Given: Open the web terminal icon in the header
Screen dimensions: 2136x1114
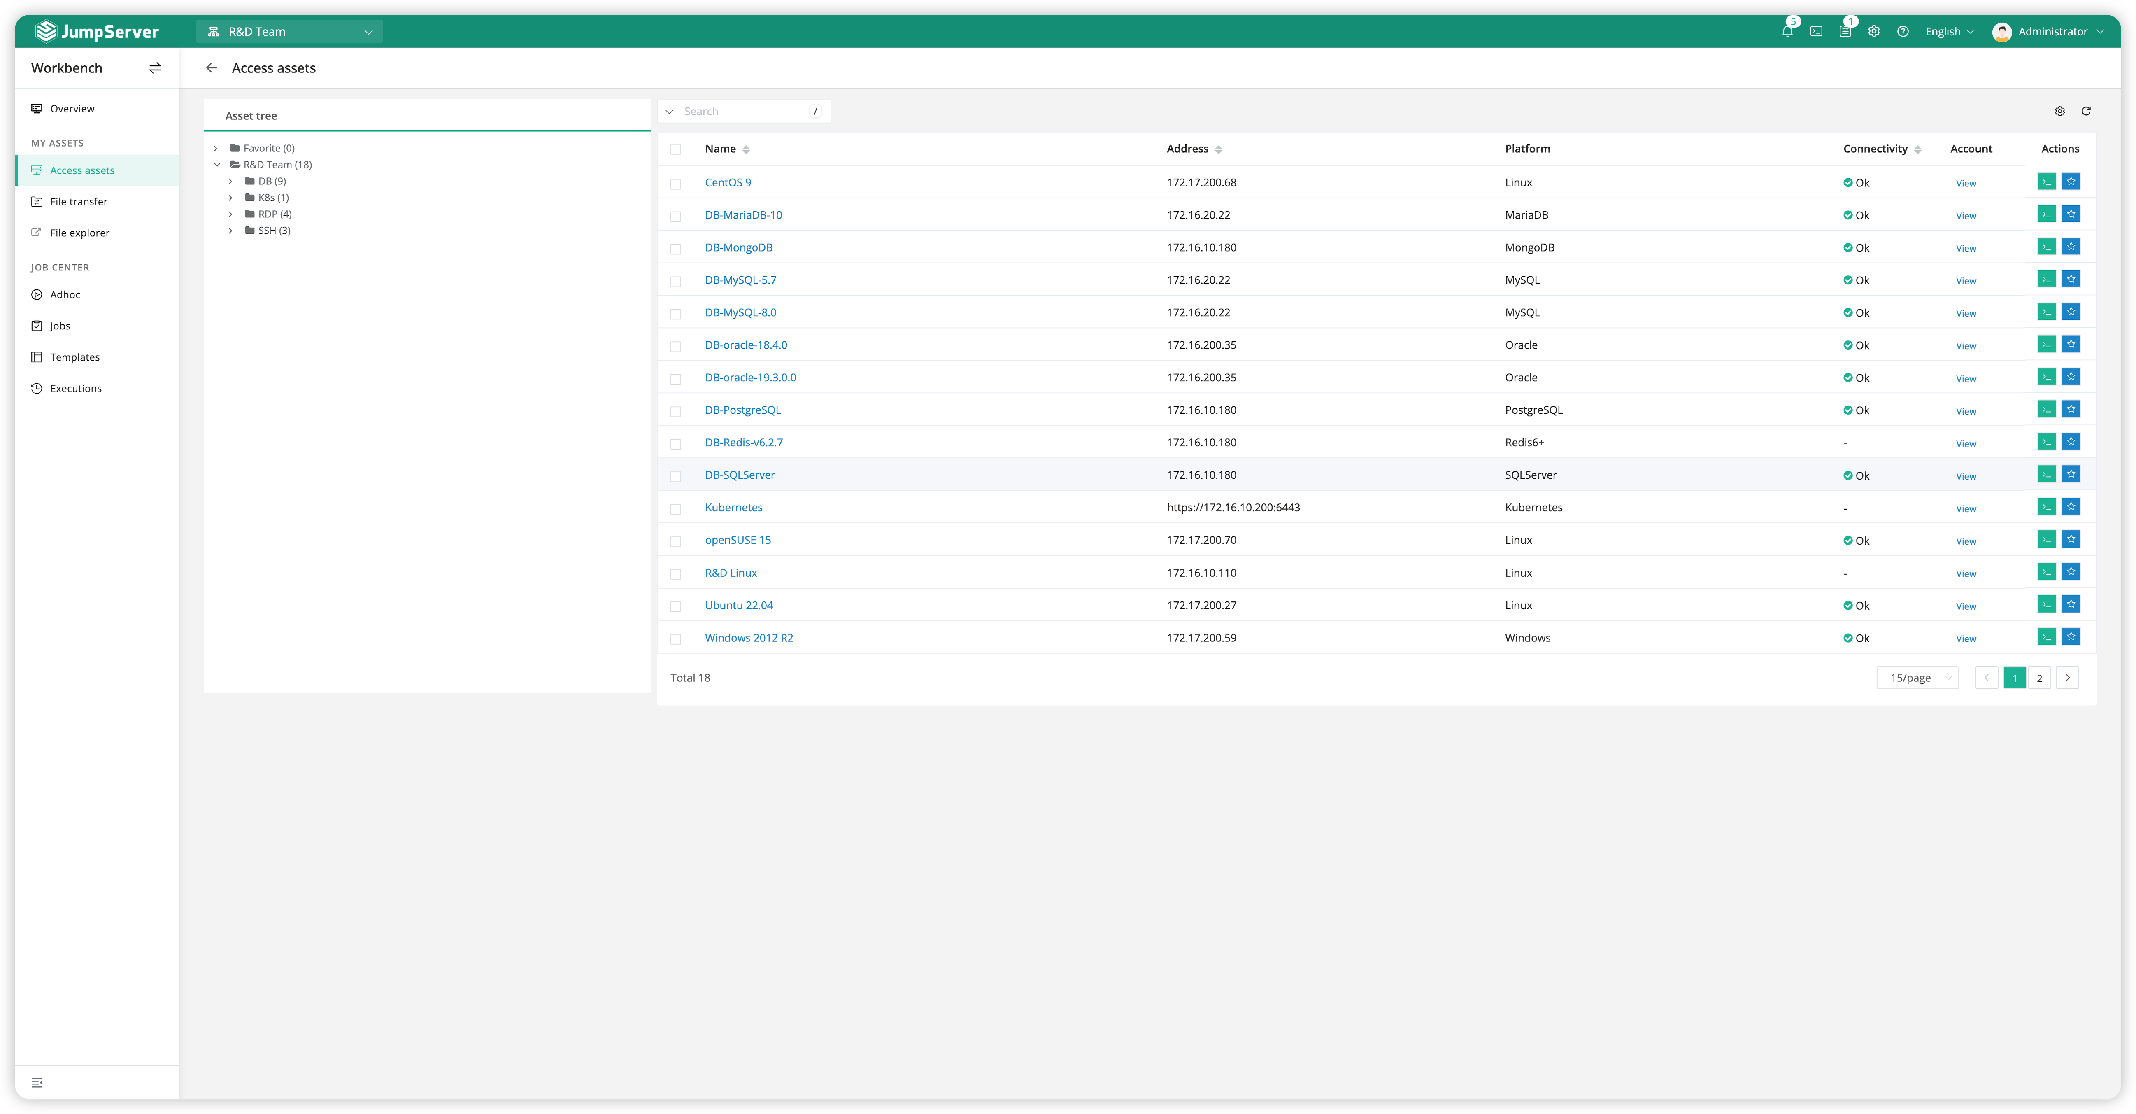Looking at the screenshot, I should (1816, 31).
